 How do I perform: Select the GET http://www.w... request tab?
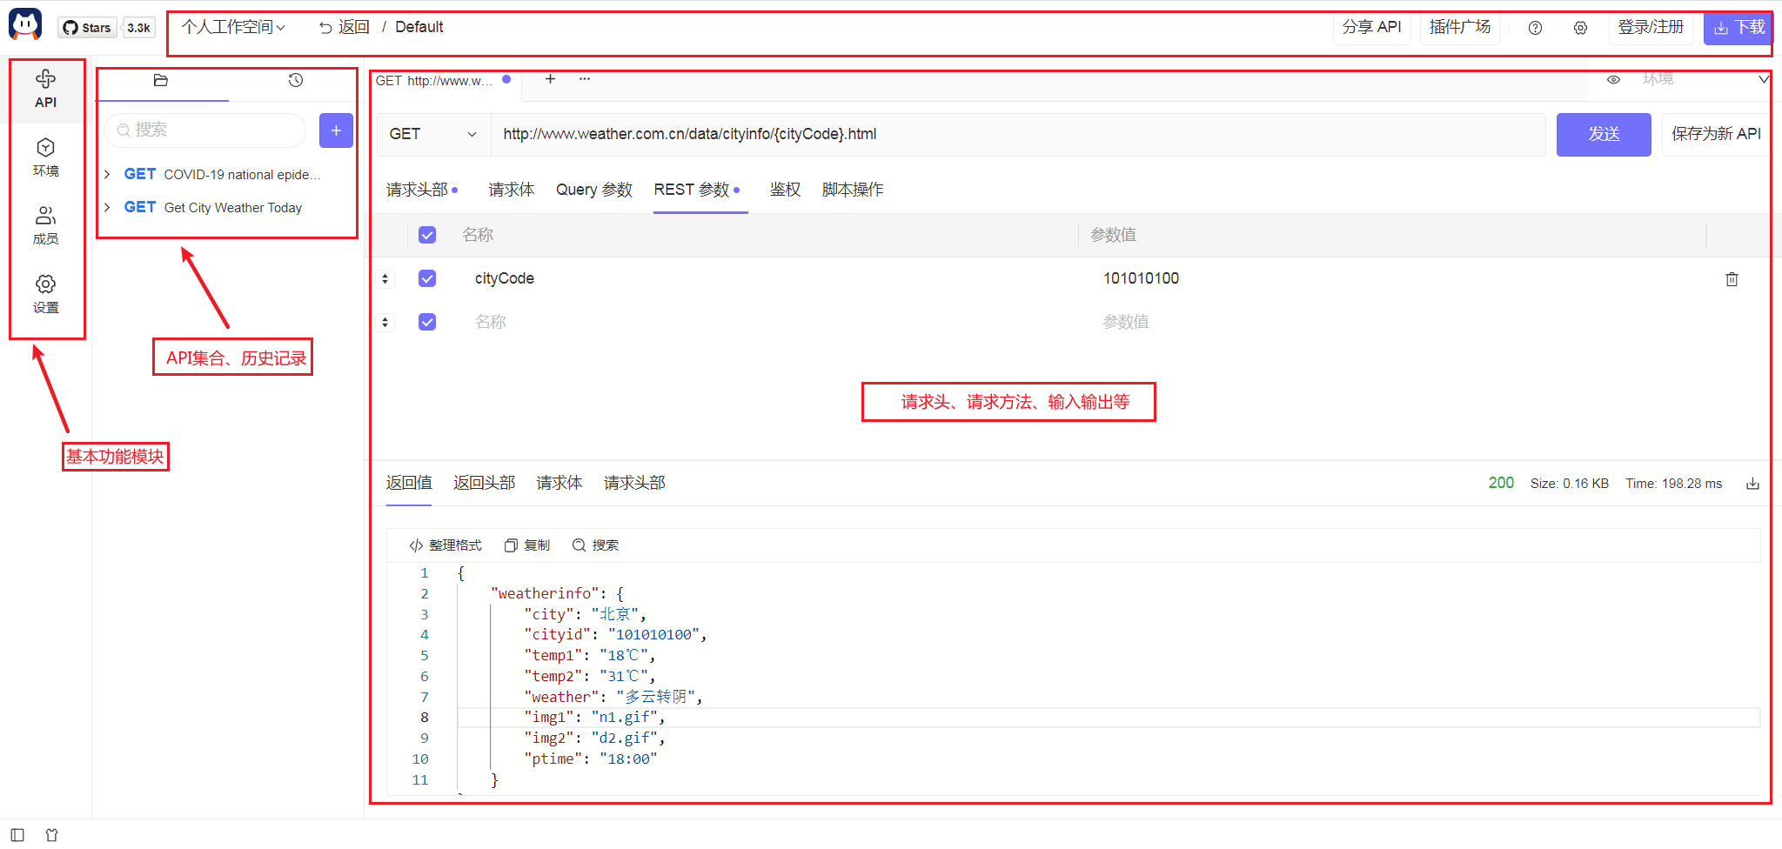[442, 80]
